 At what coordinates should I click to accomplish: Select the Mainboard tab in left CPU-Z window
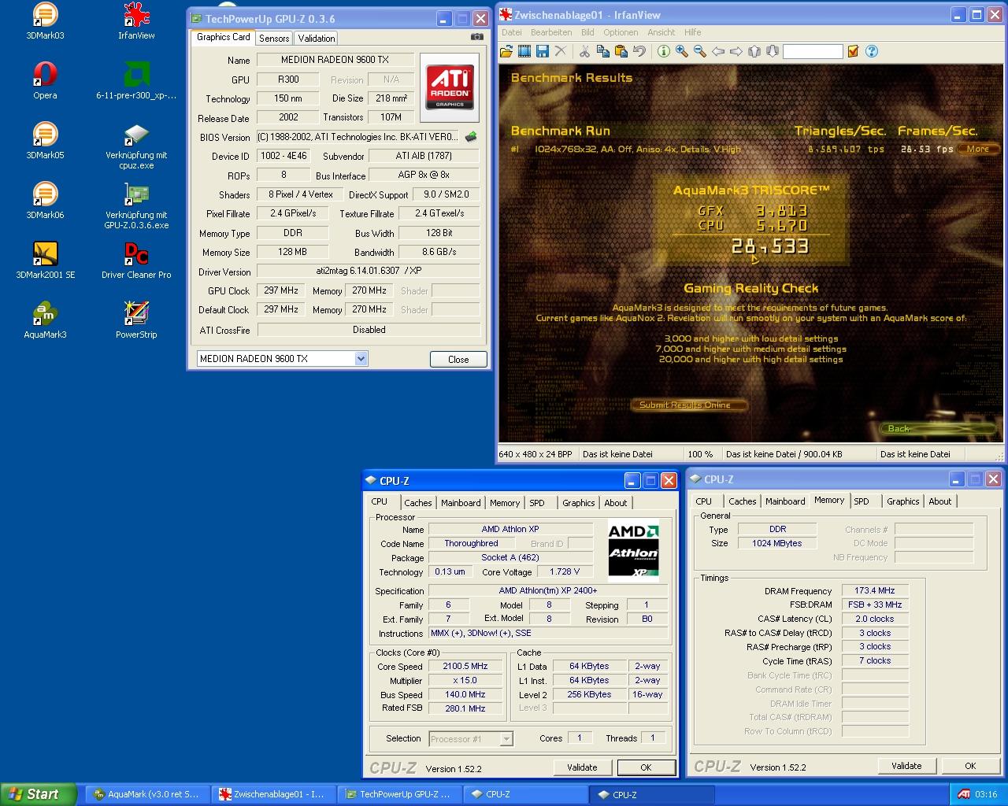(461, 503)
